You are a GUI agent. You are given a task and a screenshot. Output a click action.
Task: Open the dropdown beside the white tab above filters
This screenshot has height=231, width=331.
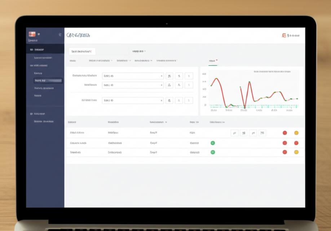pos(139,51)
